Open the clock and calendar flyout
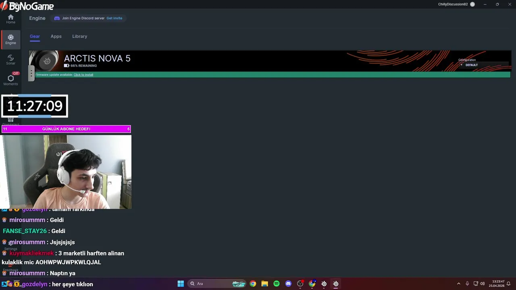Image resolution: width=516 pixels, height=290 pixels. click(x=496, y=284)
